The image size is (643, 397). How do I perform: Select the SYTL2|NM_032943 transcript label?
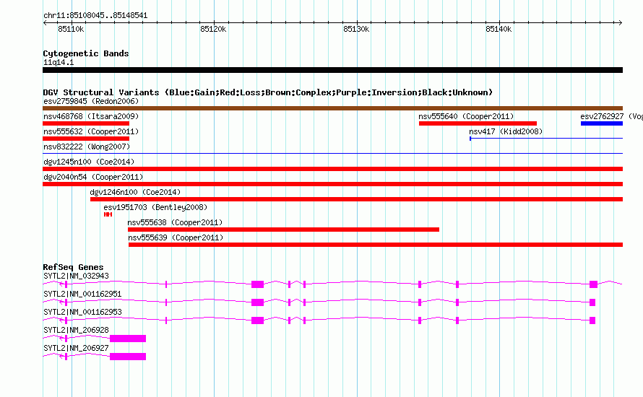point(77,276)
